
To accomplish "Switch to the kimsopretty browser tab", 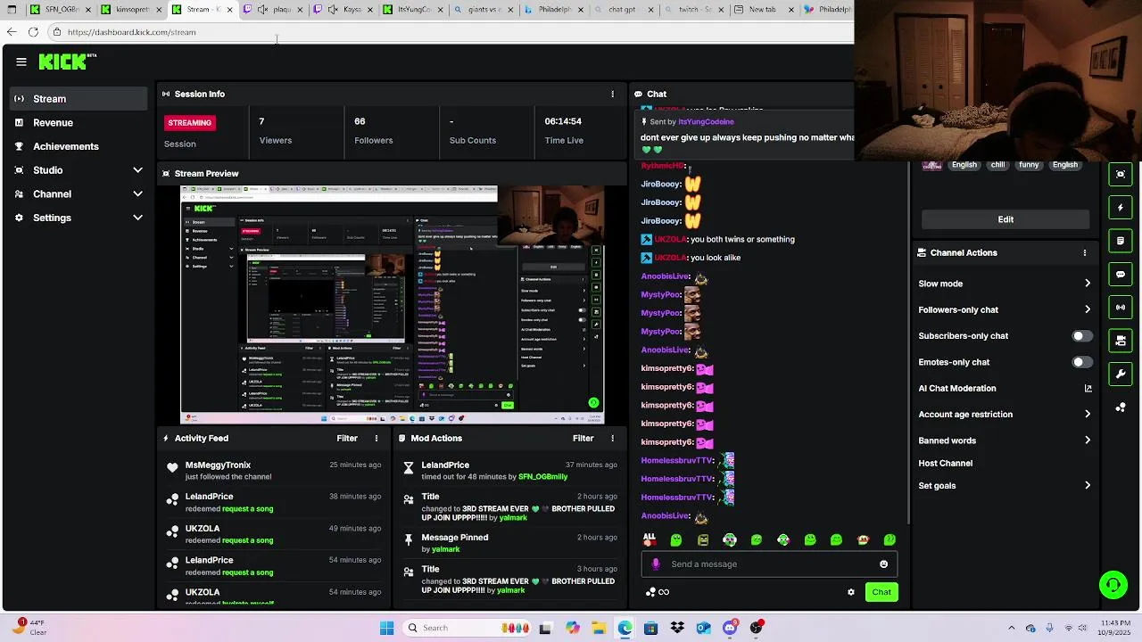I will coord(132,10).
